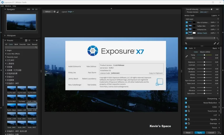224x135 pixels.
Task: Switch presets to large grid view
Action: (26, 41)
